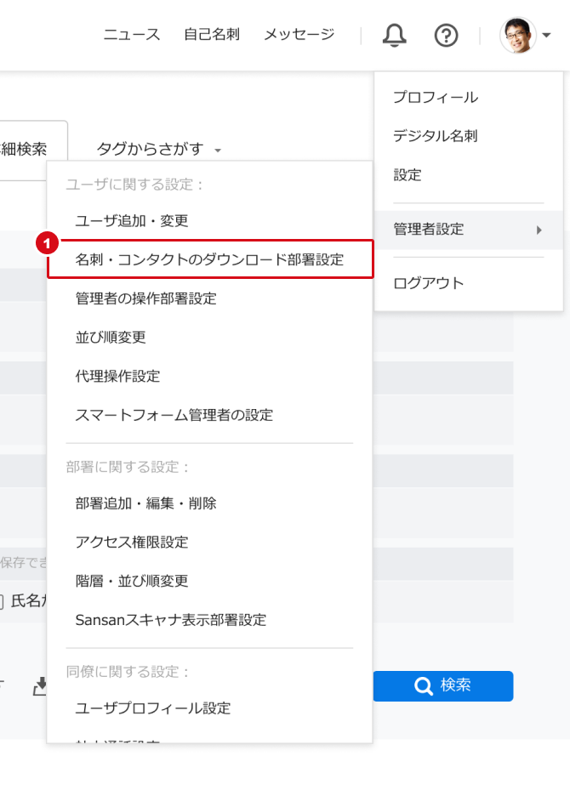Image resolution: width=570 pixels, height=790 pixels.
Task: Click the partially hidden download icon
Action: [x=39, y=685]
